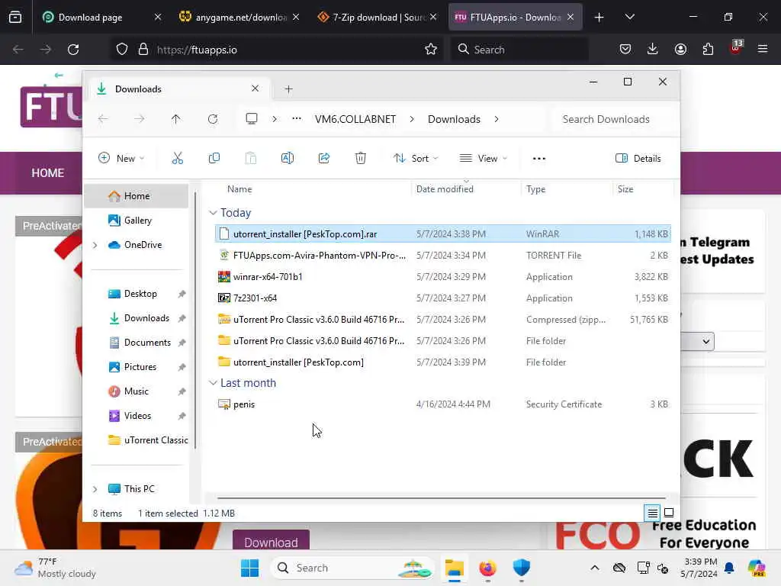Screen dimensions: 781x586
Task: Click the Copy icon in Explorer toolbar
Action: (214, 159)
